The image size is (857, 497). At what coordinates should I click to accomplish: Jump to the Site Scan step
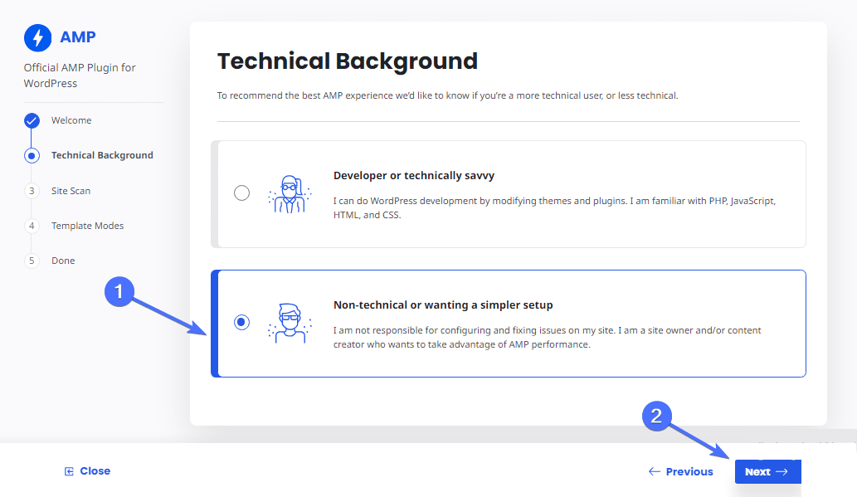(71, 191)
